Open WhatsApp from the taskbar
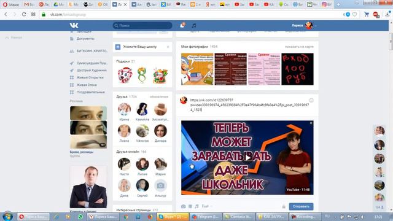Image resolution: width=393 pixels, height=221 pixels. coord(80,217)
